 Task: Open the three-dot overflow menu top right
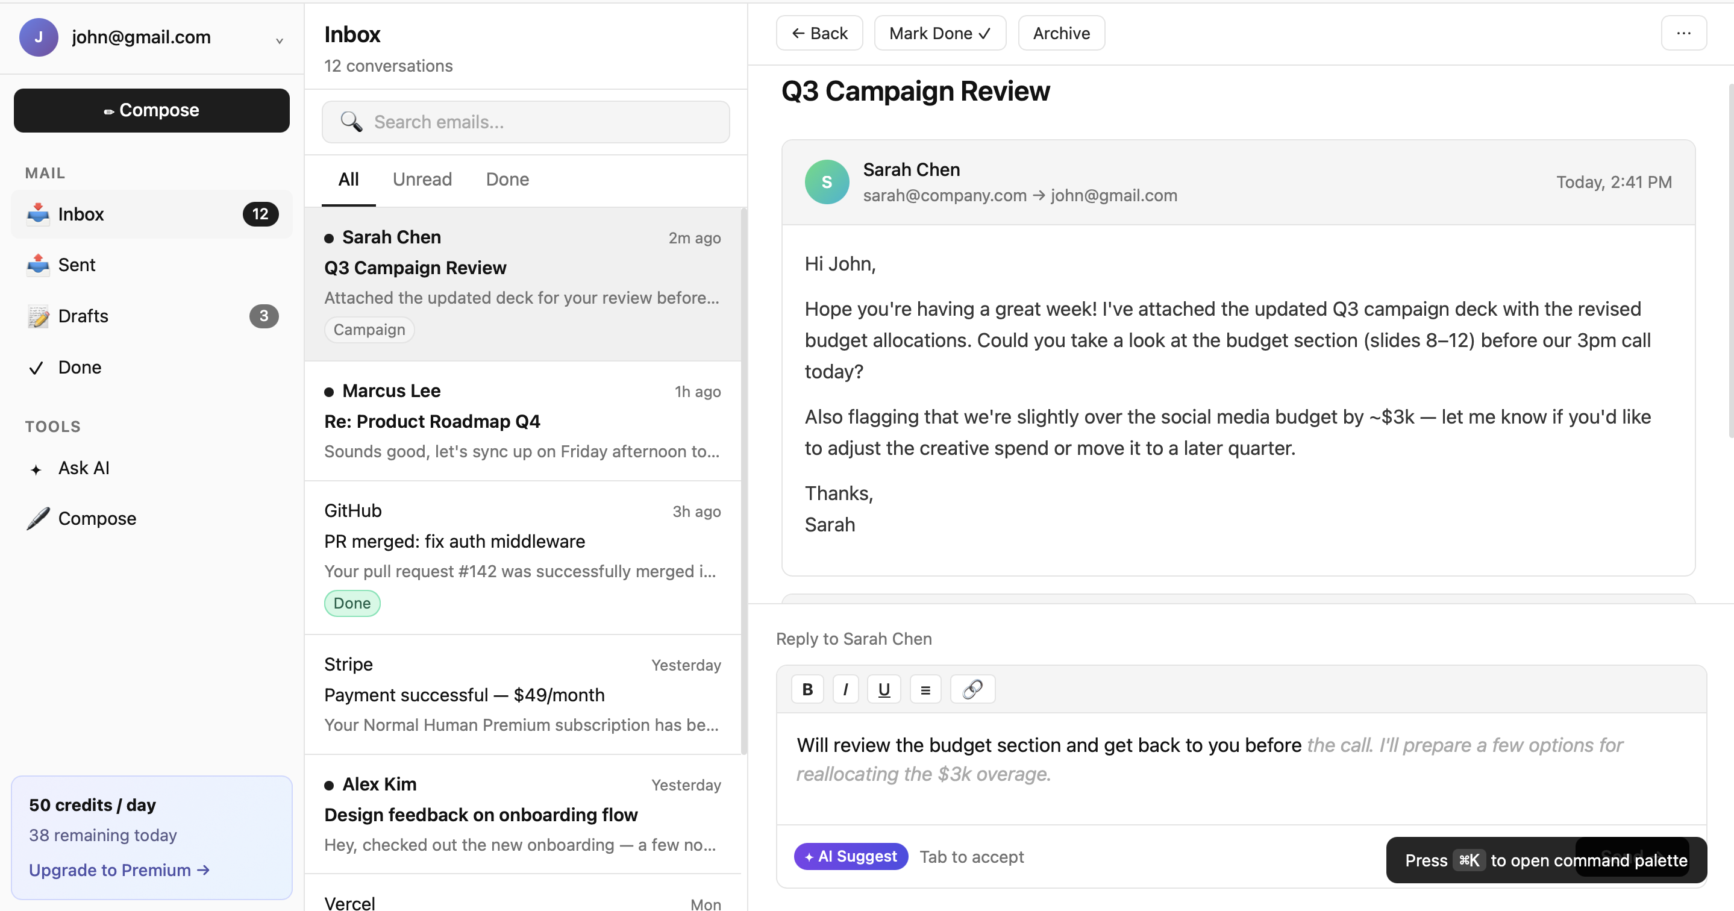pos(1684,33)
